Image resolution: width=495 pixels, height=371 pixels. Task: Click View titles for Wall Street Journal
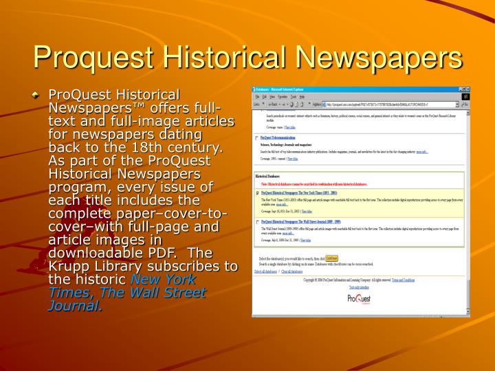(305, 240)
